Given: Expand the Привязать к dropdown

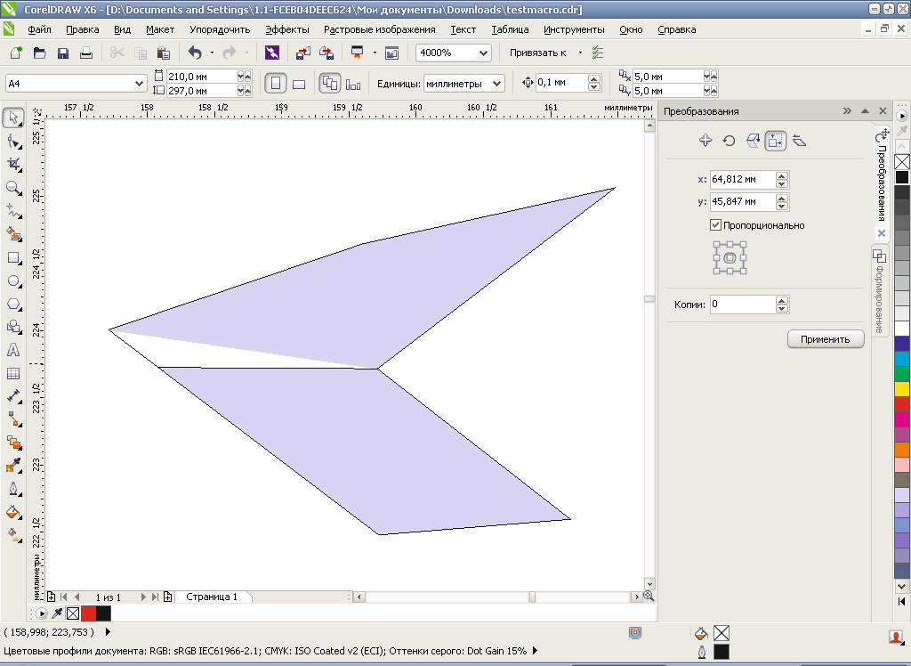Looking at the screenshot, I should click(580, 53).
